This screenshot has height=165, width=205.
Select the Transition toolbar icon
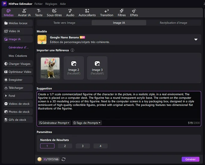(107, 11)
